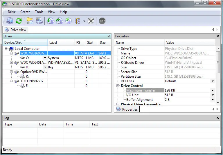Click the Remove icon with X
Image resolution: width=223 pixels, height=155 pixels.
coord(91,21)
